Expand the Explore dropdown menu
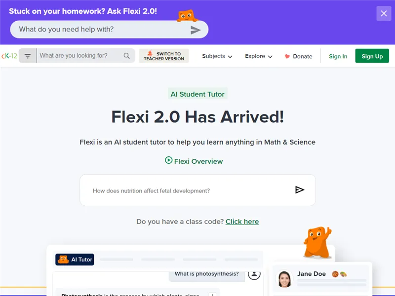Image resolution: width=395 pixels, height=296 pixels. (x=258, y=56)
